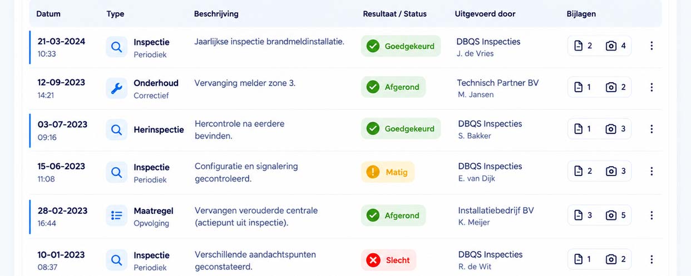
Task: Select the row dated 28-02-2023
Action: (345, 216)
